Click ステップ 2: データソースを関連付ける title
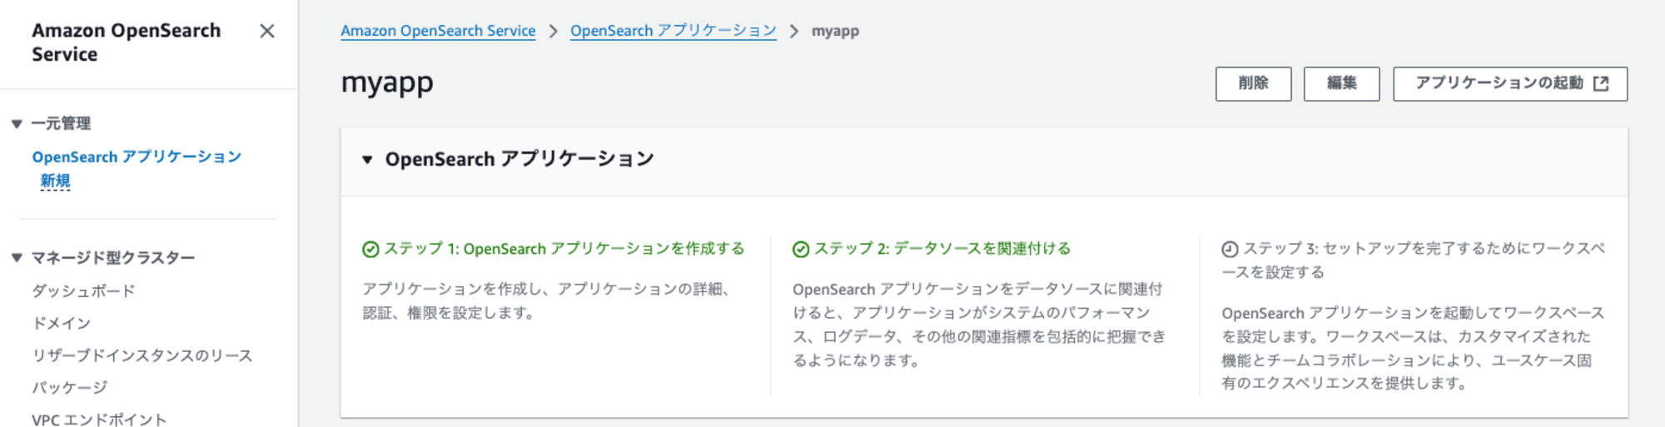This screenshot has height=427, width=1665. coord(942,249)
